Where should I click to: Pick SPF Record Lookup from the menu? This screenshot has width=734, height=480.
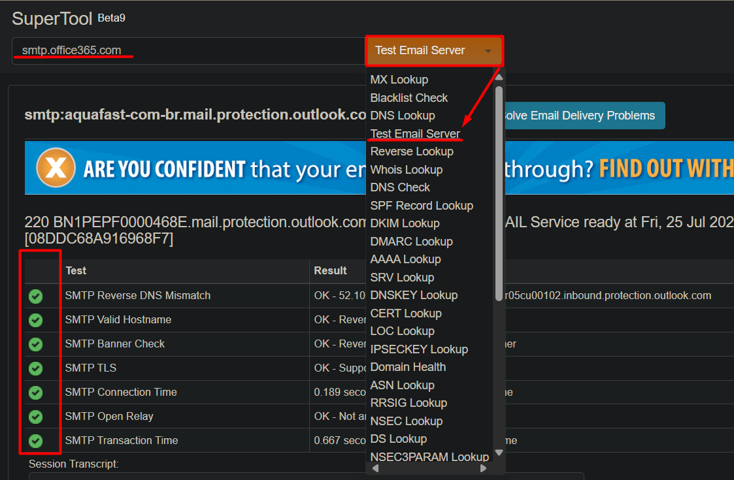click(x=422, y=206)
